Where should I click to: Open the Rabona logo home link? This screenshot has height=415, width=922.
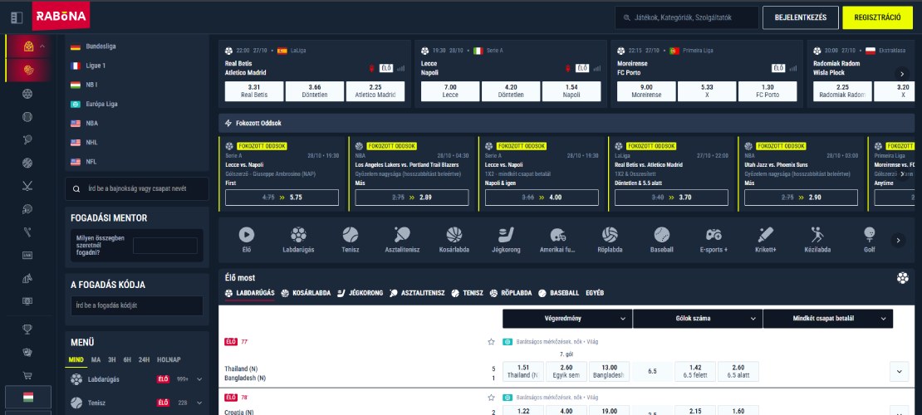[x=61, y=16]
